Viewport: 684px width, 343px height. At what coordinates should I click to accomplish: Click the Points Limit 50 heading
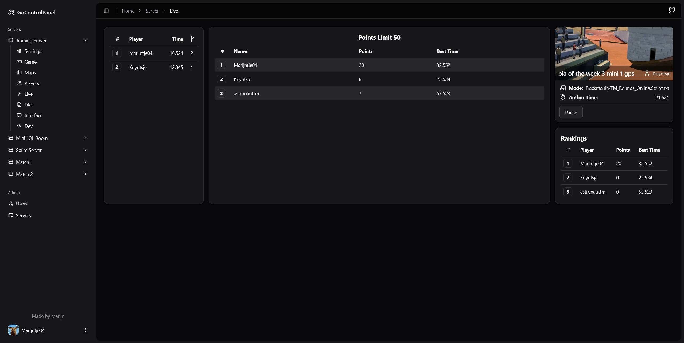[379, 37]
